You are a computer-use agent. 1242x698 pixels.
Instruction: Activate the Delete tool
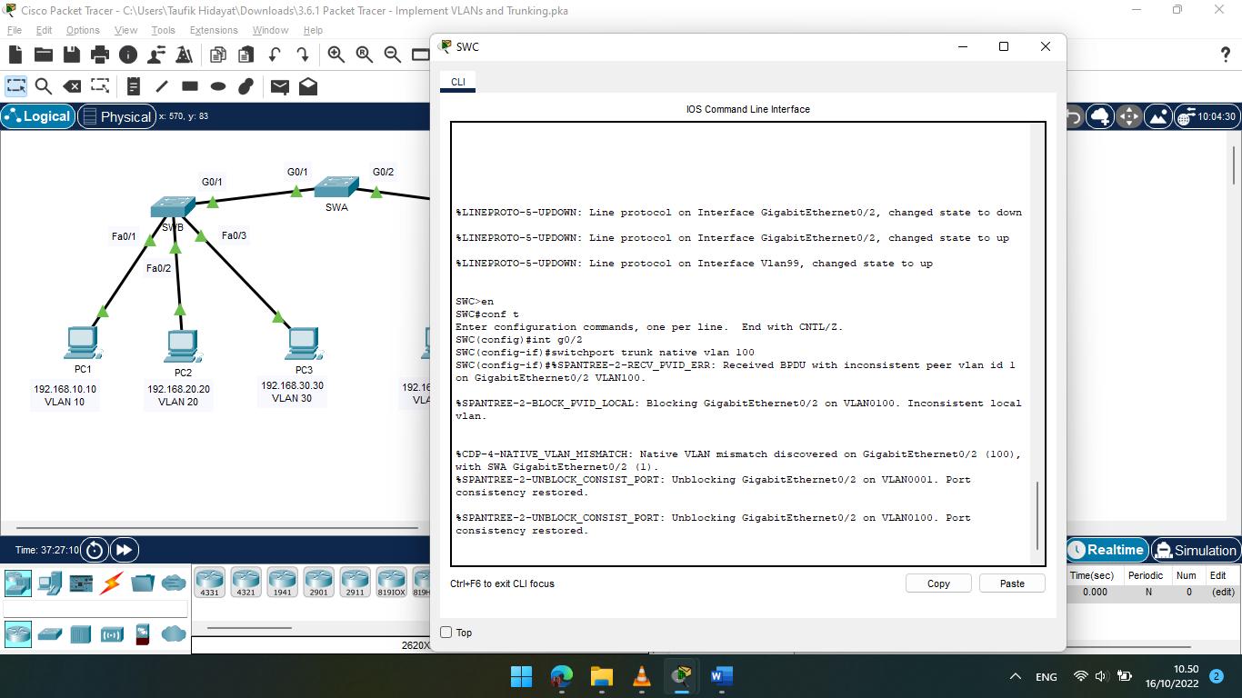click(72, 86)
